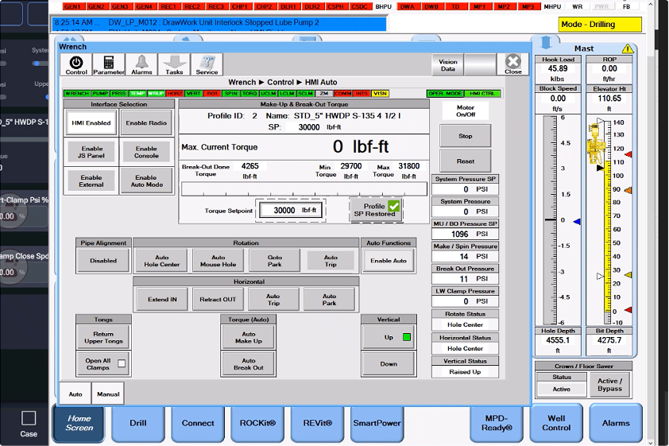Toggle Enable Console
The height and width of the screenshot is (446, 669).
[x=146, y=152]
